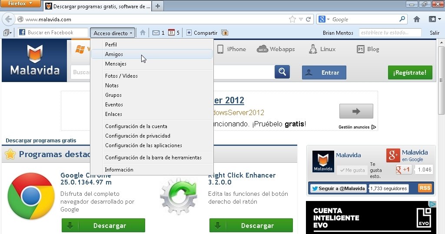The height and width of the screenshot is (234, 445).
Task: Click the Windows flag platform icon
Action: (80, 49)
